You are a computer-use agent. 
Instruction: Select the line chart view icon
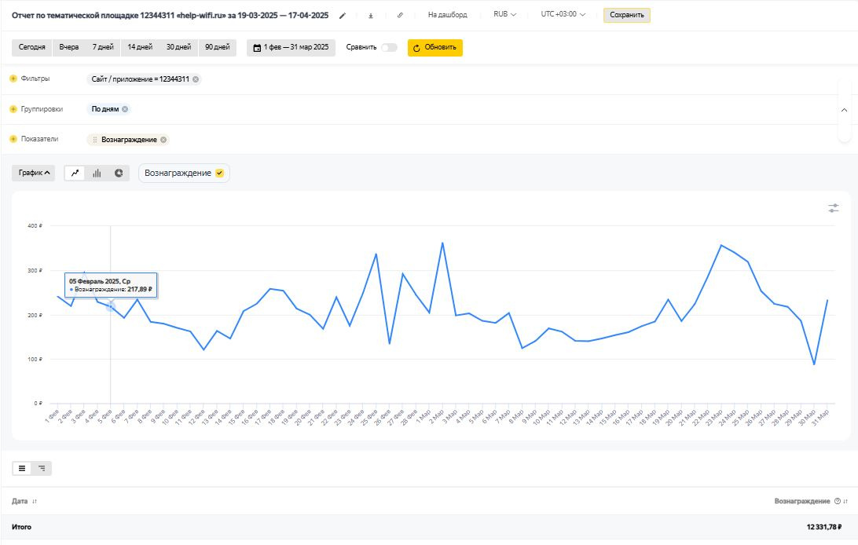pos(75,173)
